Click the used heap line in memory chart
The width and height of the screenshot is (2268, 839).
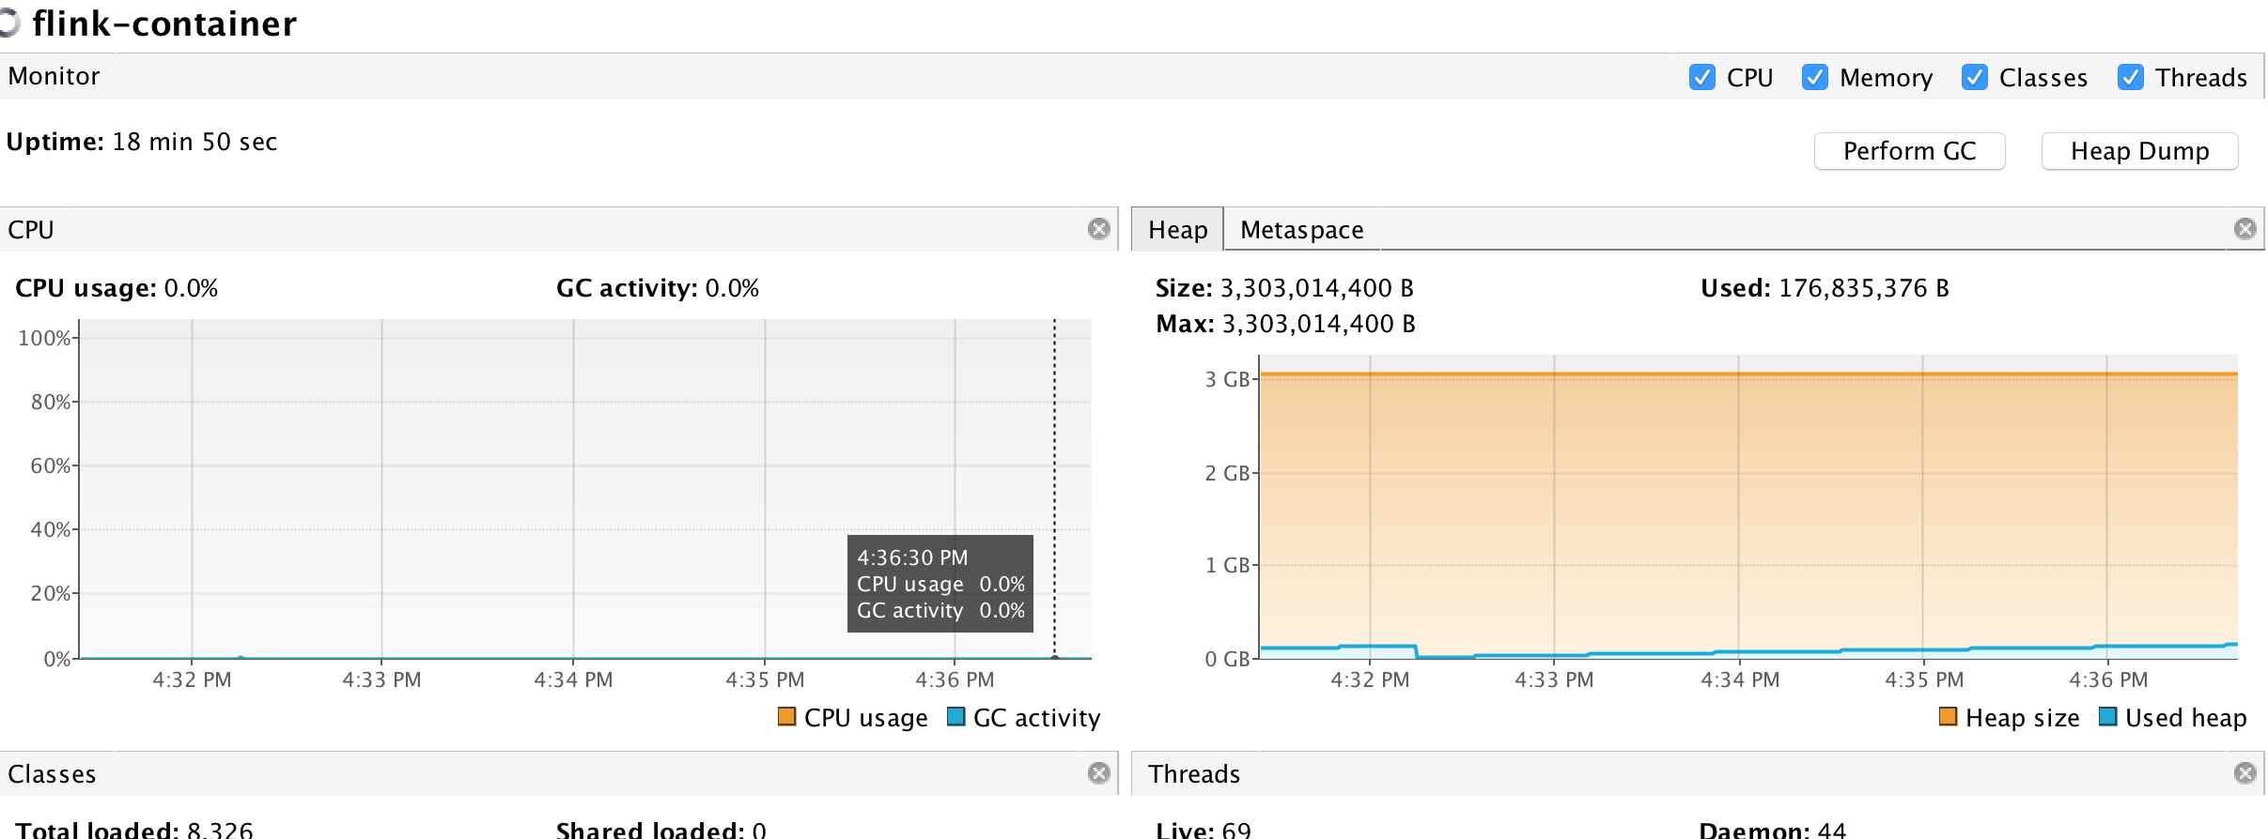click(x=1785, y=652)
